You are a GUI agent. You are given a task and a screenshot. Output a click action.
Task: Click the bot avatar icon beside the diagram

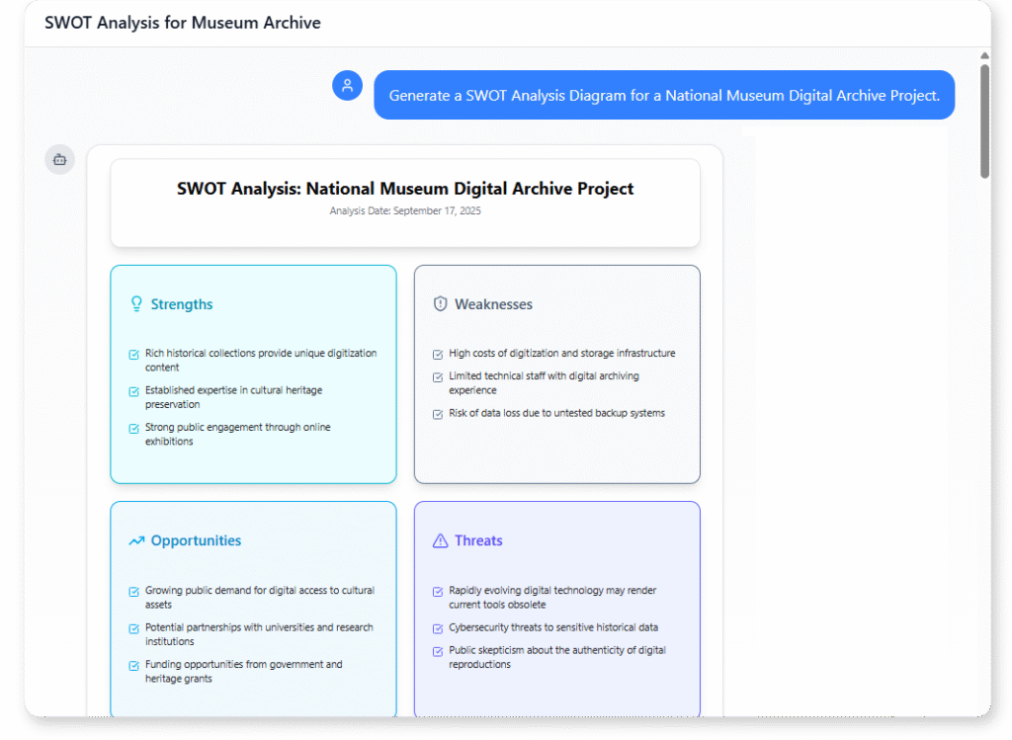pyautogui.click(x=59, y=159)
